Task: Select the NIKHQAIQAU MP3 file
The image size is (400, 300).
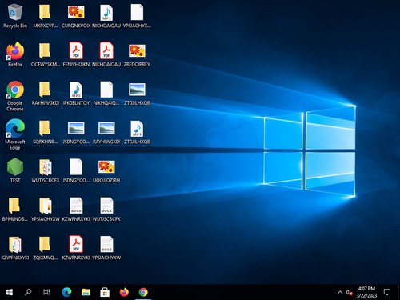Action: coord(106,16)
